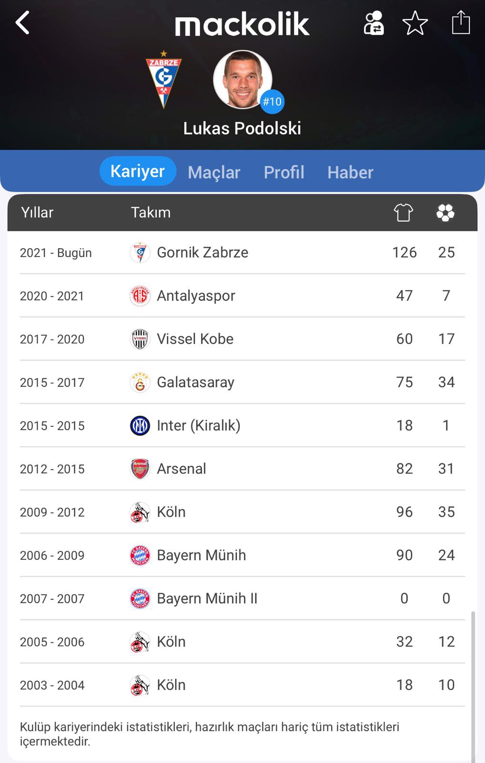Select the Kariyer tab
This screenshot has height=763, width=485.
tap(138, 171)
